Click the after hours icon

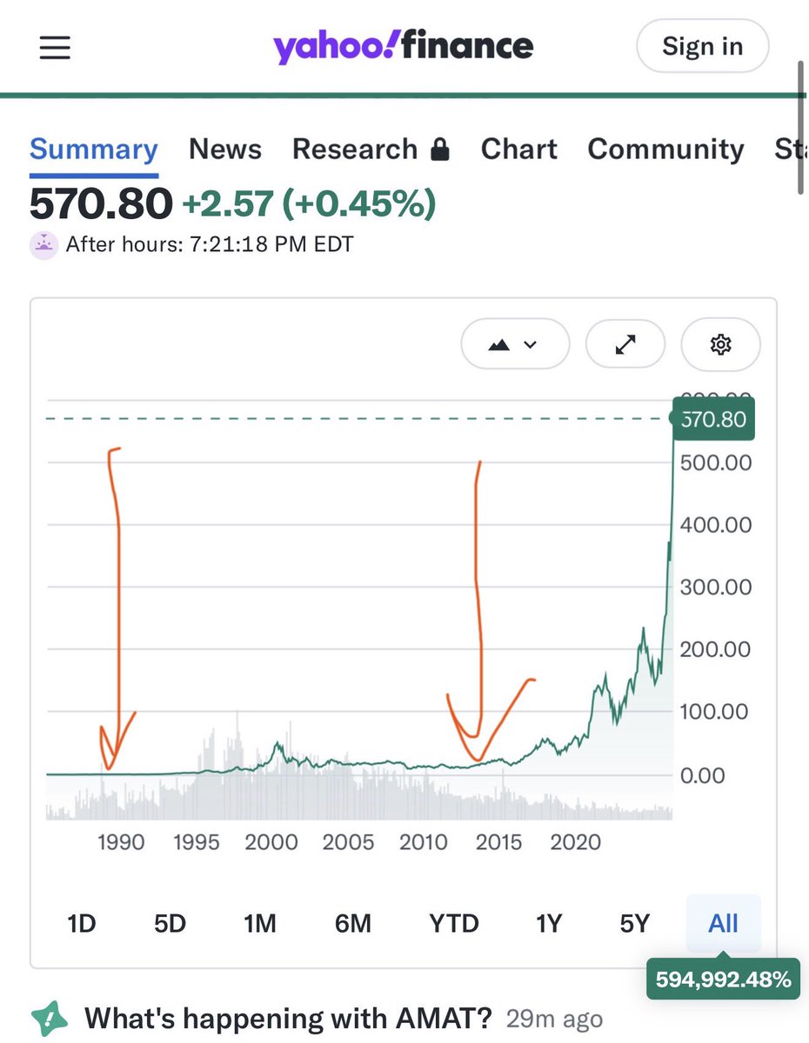(x=43, y=245)
